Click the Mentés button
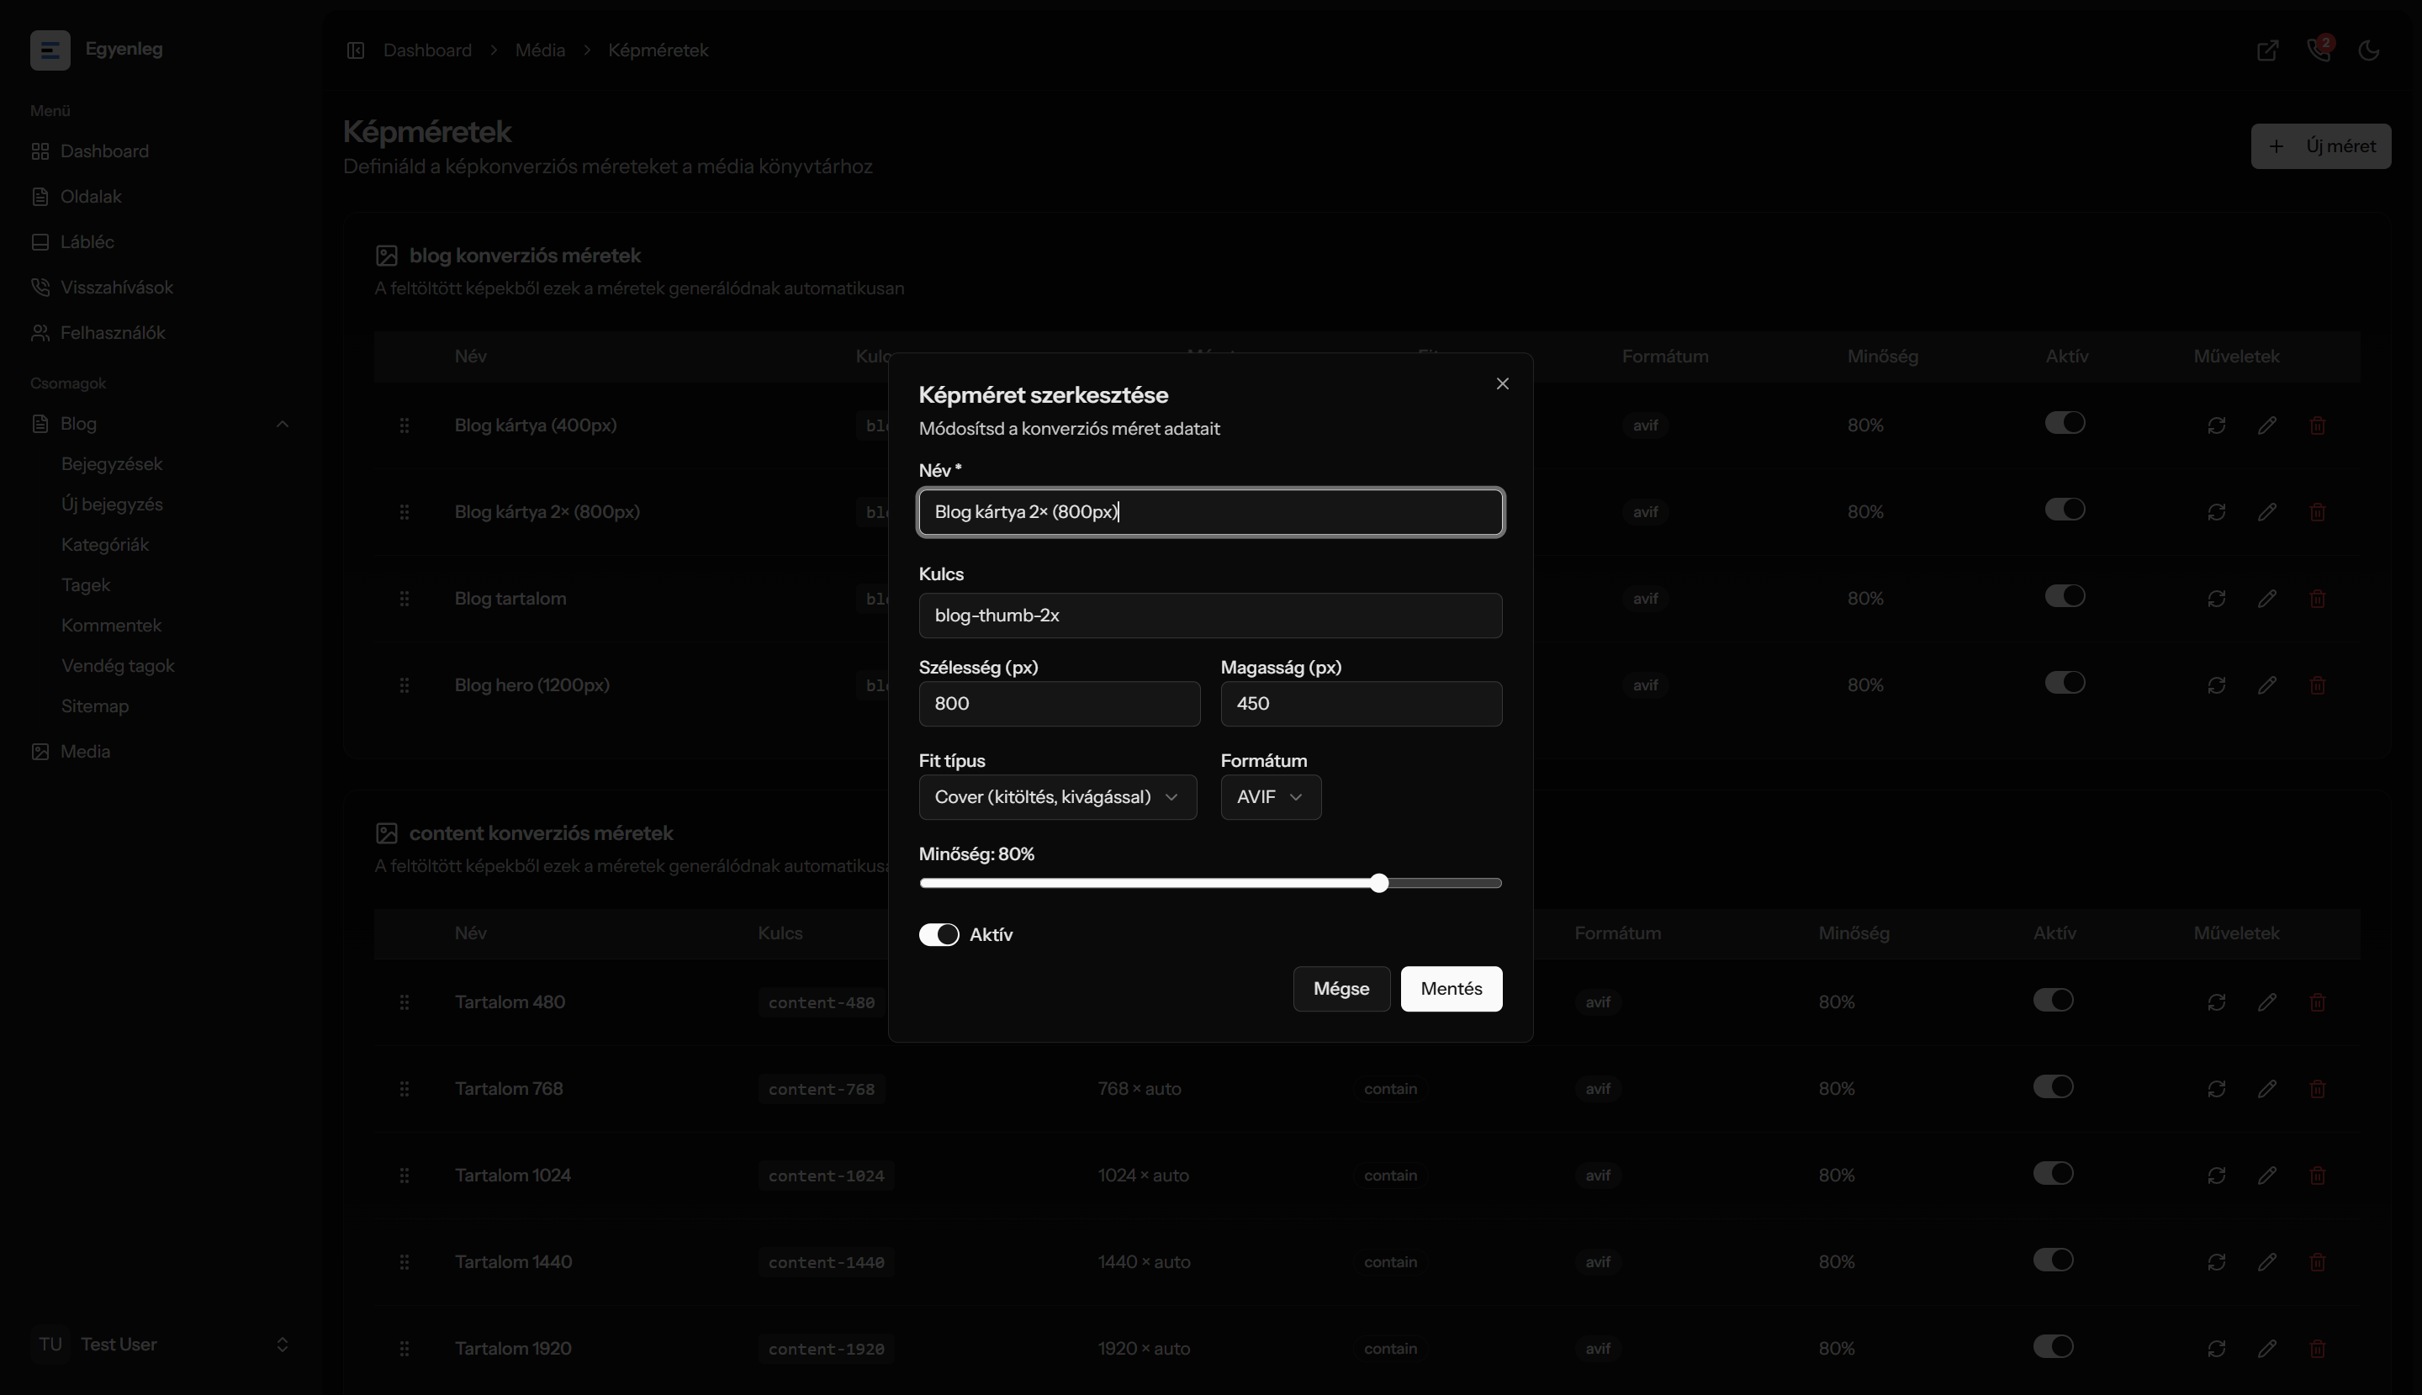This screenshot has height=1395, width=2422. point(1452,989)
